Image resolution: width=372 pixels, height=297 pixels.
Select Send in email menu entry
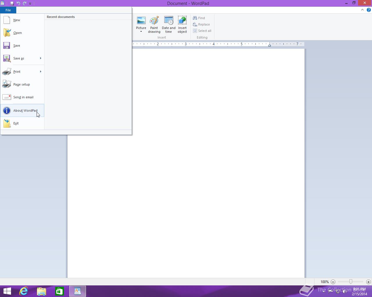pos(22,97)
